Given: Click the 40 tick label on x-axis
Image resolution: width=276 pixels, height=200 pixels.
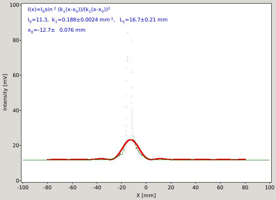Looking at the screenshot, I should (195, 187).
